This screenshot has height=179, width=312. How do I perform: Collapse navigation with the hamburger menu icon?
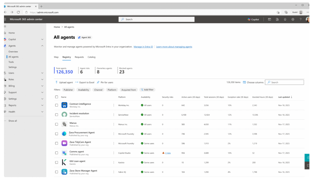coord(5,26)
